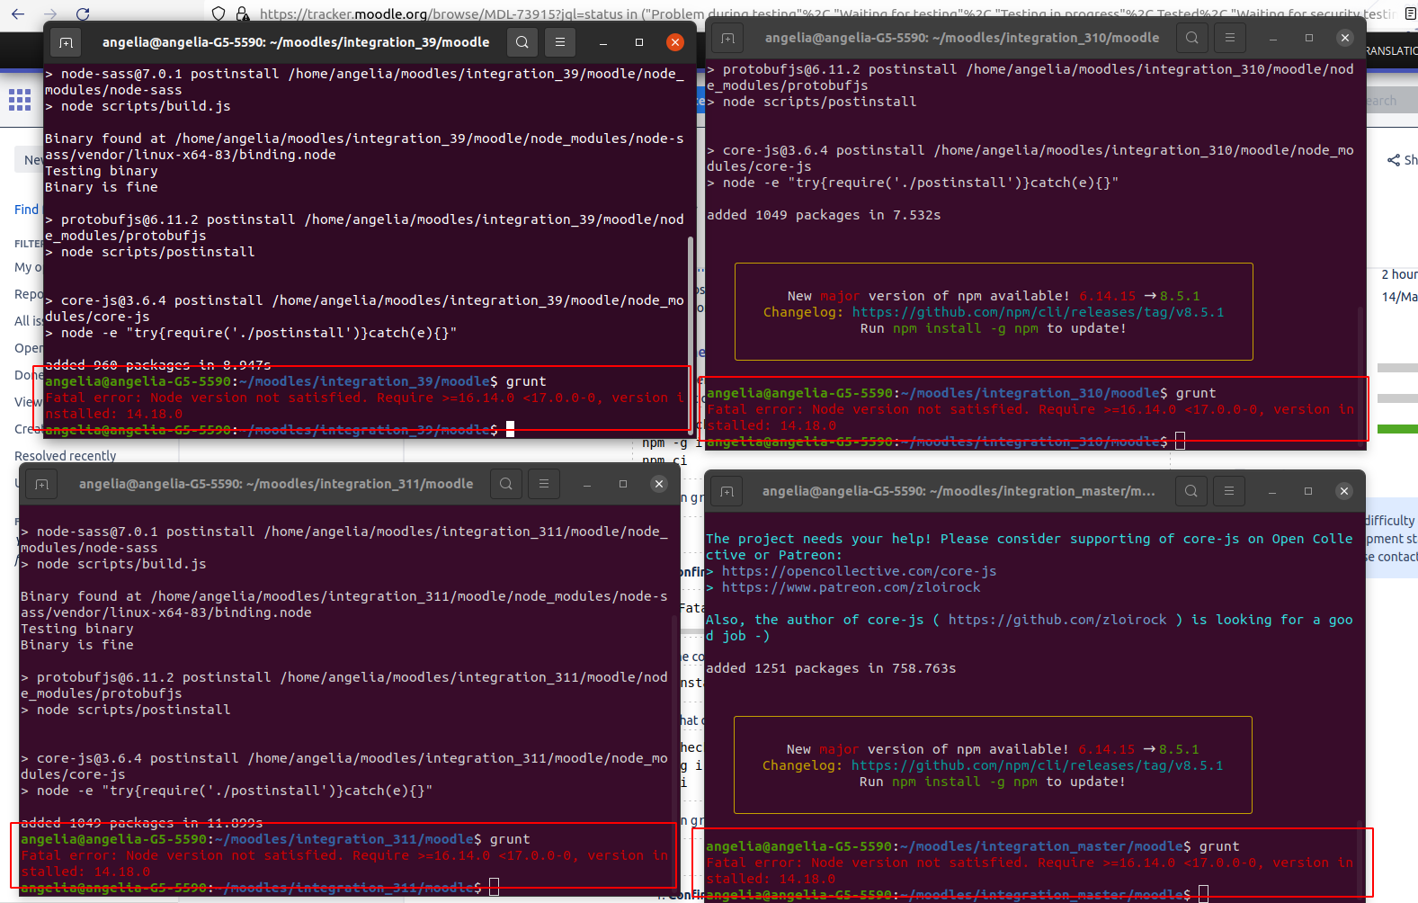This screenshot has height=903, width=1418.
Task: Maximize the integration_39 terminal window
Action: [639, 42]
